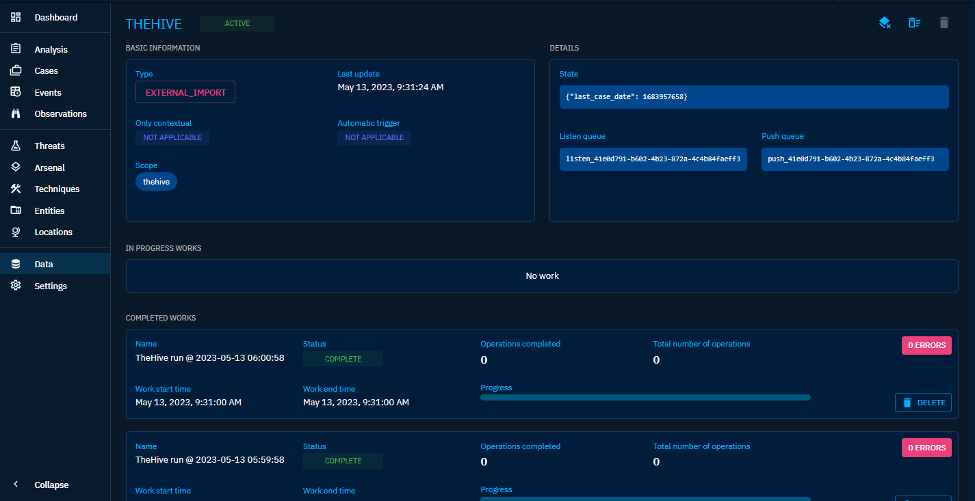Screen dimensions: 975x501
Task: Go to Cases section
Action: click(x=55, y=70)
